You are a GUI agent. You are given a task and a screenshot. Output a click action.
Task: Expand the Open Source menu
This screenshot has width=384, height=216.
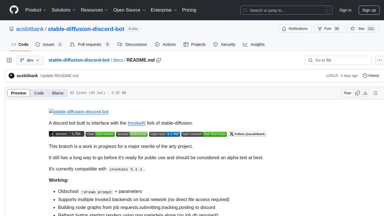click(129, 10)
